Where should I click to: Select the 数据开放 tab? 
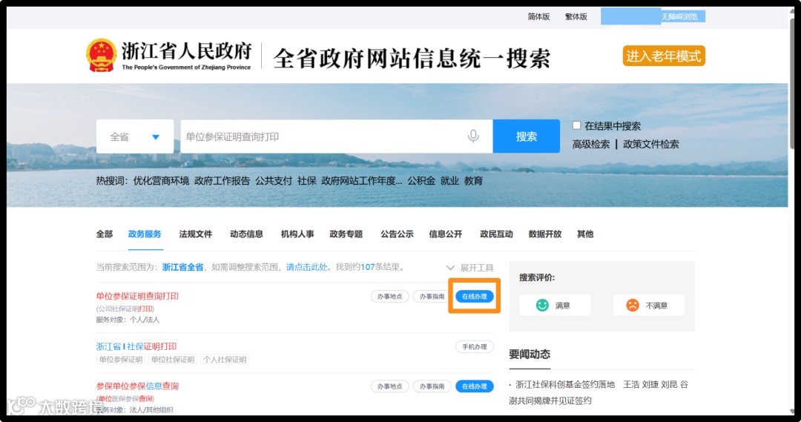tap(545, 234)
